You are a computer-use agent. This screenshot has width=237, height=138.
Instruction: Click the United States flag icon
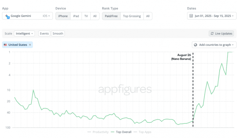[x=5, y=45]
